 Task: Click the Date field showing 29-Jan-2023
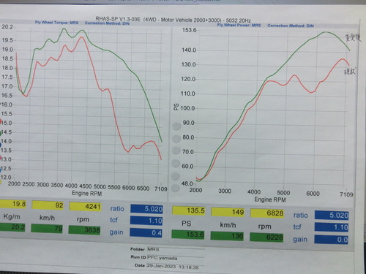coord(175,267)
